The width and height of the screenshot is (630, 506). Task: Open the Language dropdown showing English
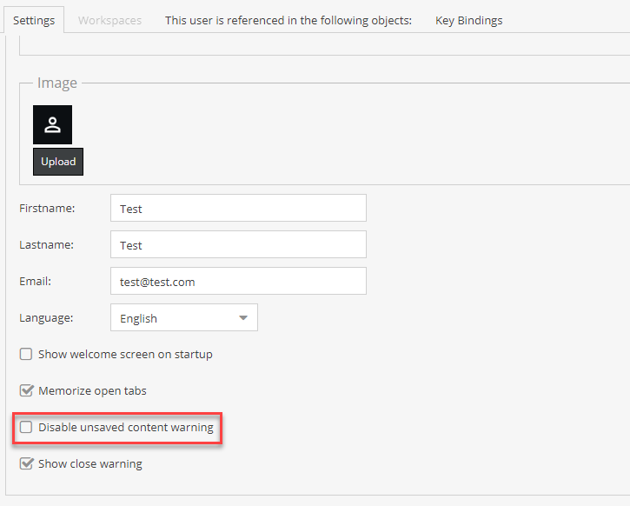coord(184,318)
